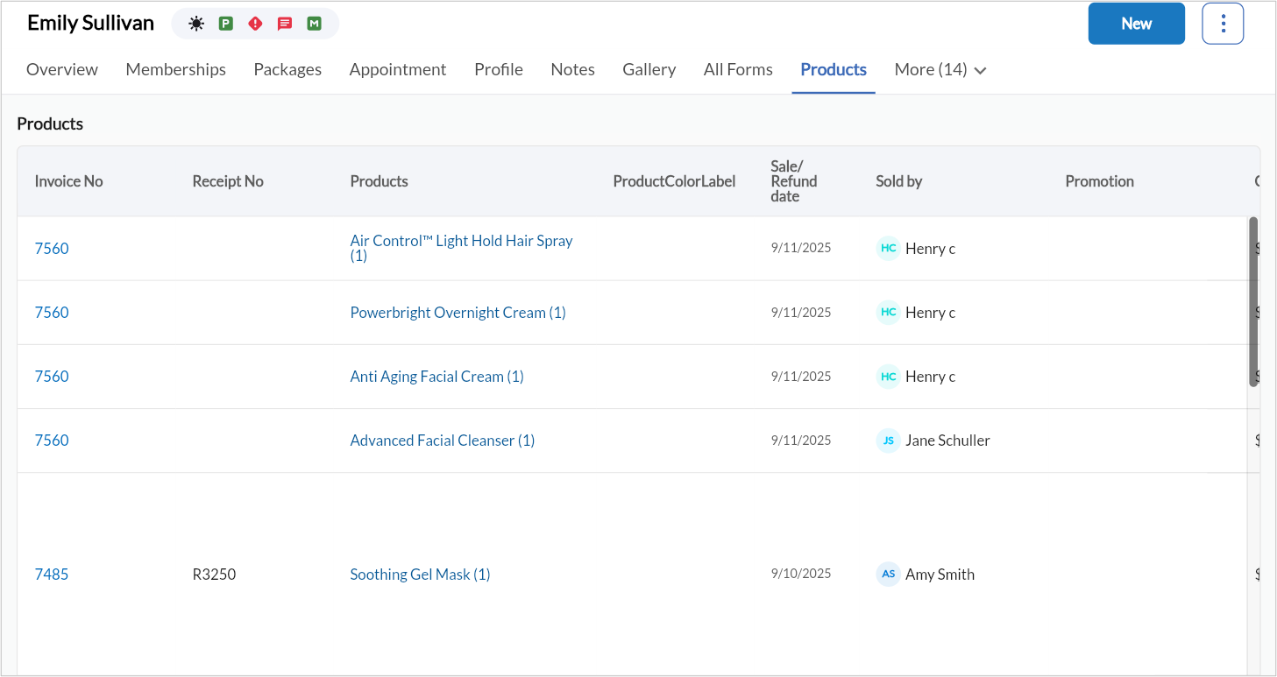Click HC avatar in Air Control row

click(x=888, y=248)
